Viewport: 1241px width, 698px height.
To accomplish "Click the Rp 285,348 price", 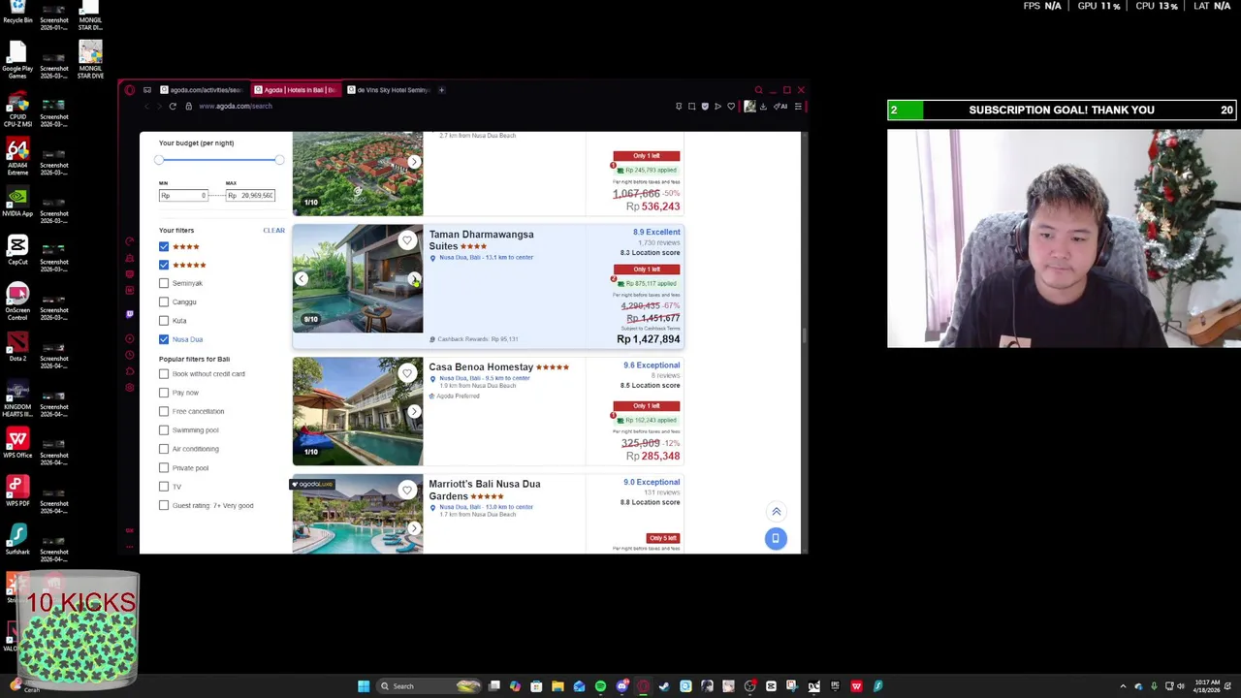I will click(652, 456).
